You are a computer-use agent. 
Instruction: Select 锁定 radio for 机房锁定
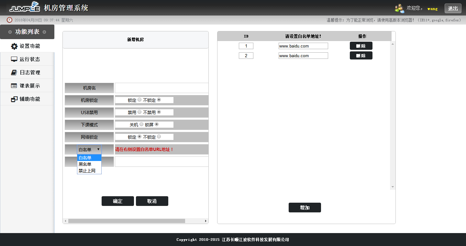139,100
